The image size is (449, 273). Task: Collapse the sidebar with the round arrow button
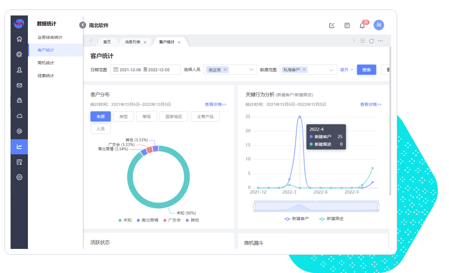[x=82, y=25]
